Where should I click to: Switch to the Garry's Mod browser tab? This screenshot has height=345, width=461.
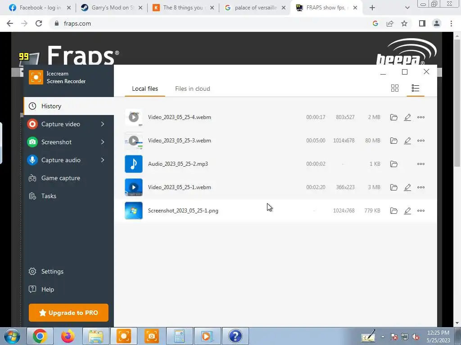click(x=112, y=8)
